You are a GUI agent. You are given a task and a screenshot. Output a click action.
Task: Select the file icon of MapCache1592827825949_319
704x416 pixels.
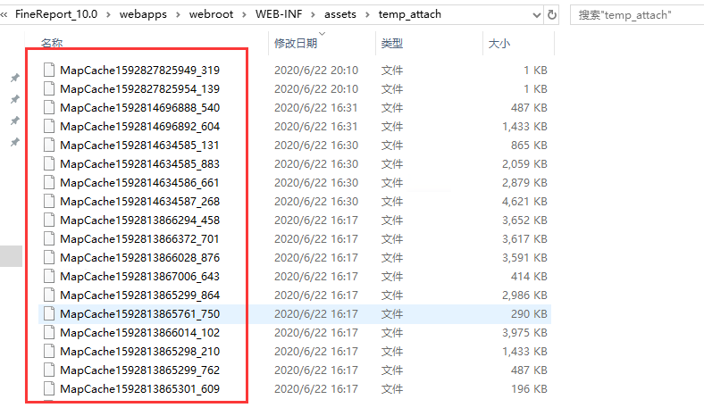[49, 70]
